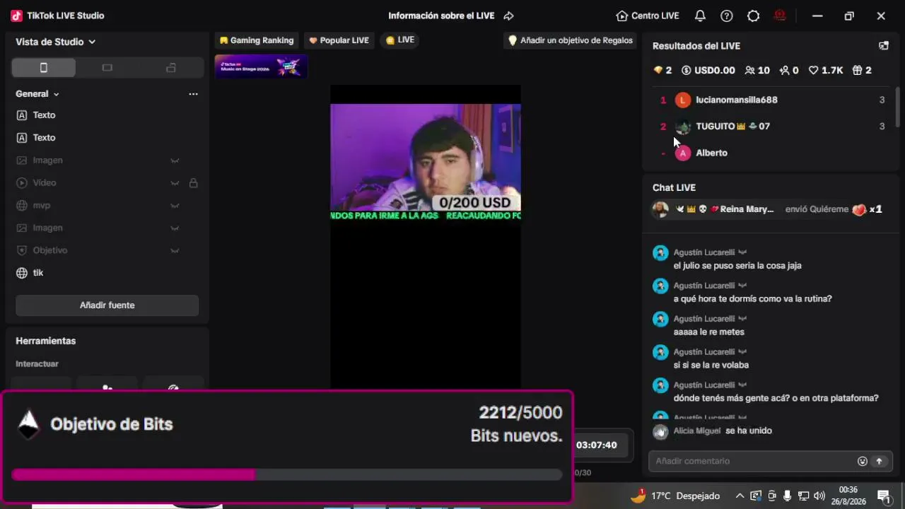Click the Objetivo de Bits progress bar

[x=287, y=474]
